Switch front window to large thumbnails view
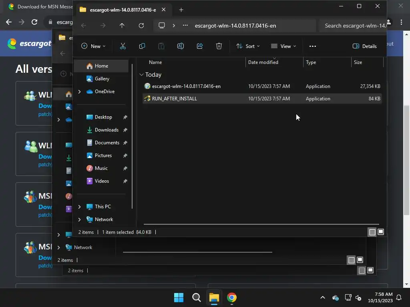Screen dimensions: 410x307 tap(381, 232)
